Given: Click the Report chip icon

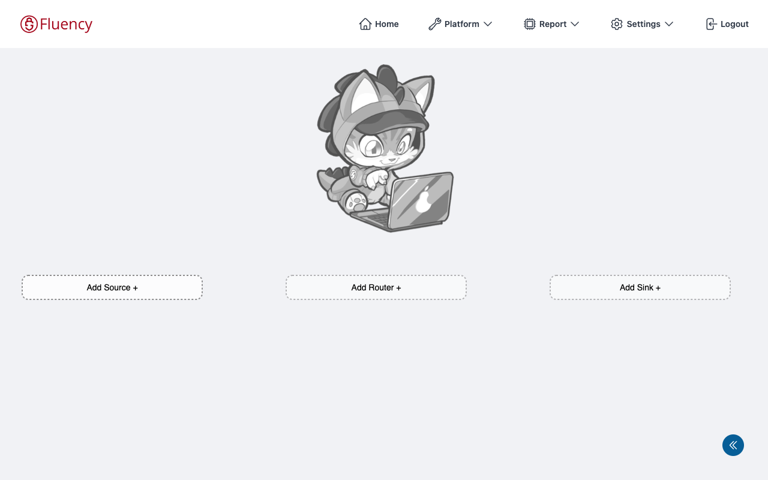Looking at the screenshot, I should point(529,24).
